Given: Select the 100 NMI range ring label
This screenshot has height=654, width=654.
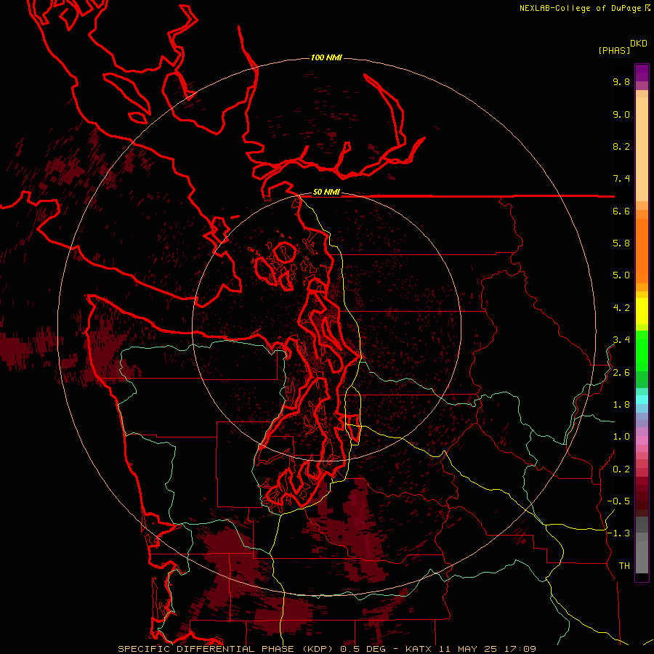Looking at the screenshot, I should click(x=326, y=57).
